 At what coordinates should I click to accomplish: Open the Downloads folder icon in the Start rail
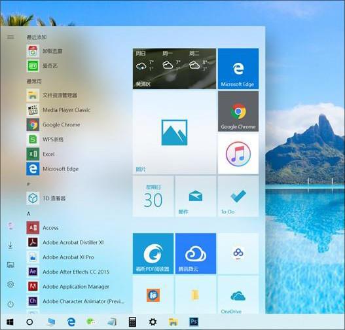pyautogui.click(x=10, y=245)
